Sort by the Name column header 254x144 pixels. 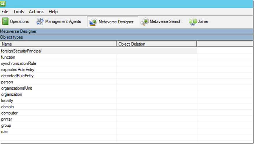point(58,44)
